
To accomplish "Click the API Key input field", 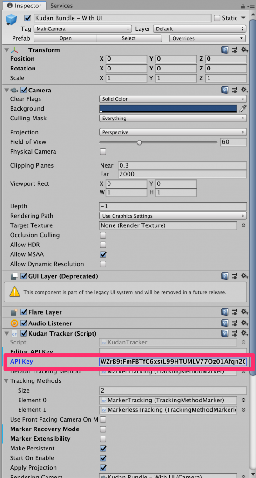I will [x=173, y=362].
